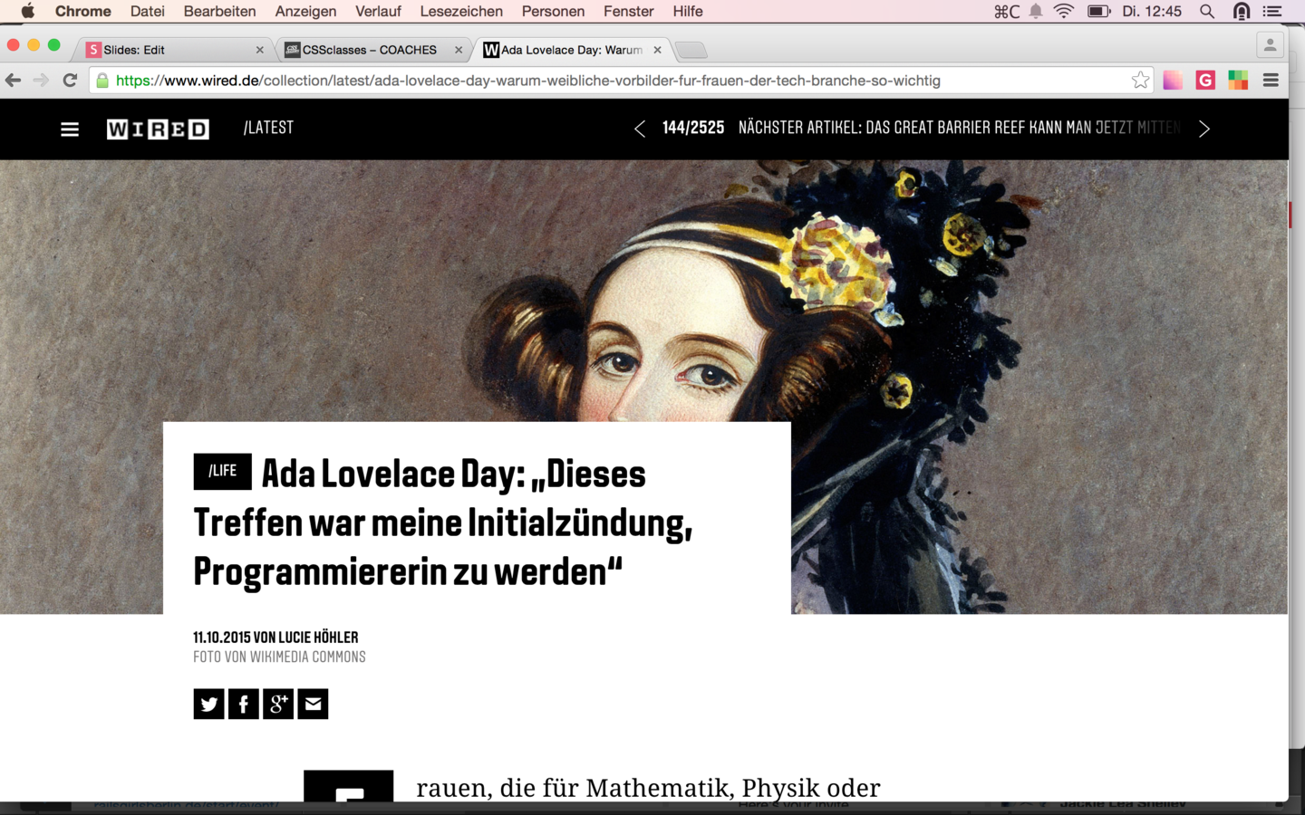Screen dimensions: 1305x815
Task: Open Spotlight search in menu bar
Action: point(1207,12)
